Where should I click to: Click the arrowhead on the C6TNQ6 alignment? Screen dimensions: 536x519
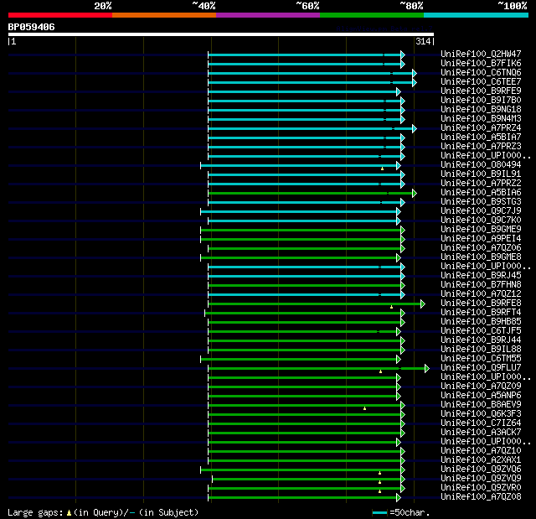click(x=414, y=73)
